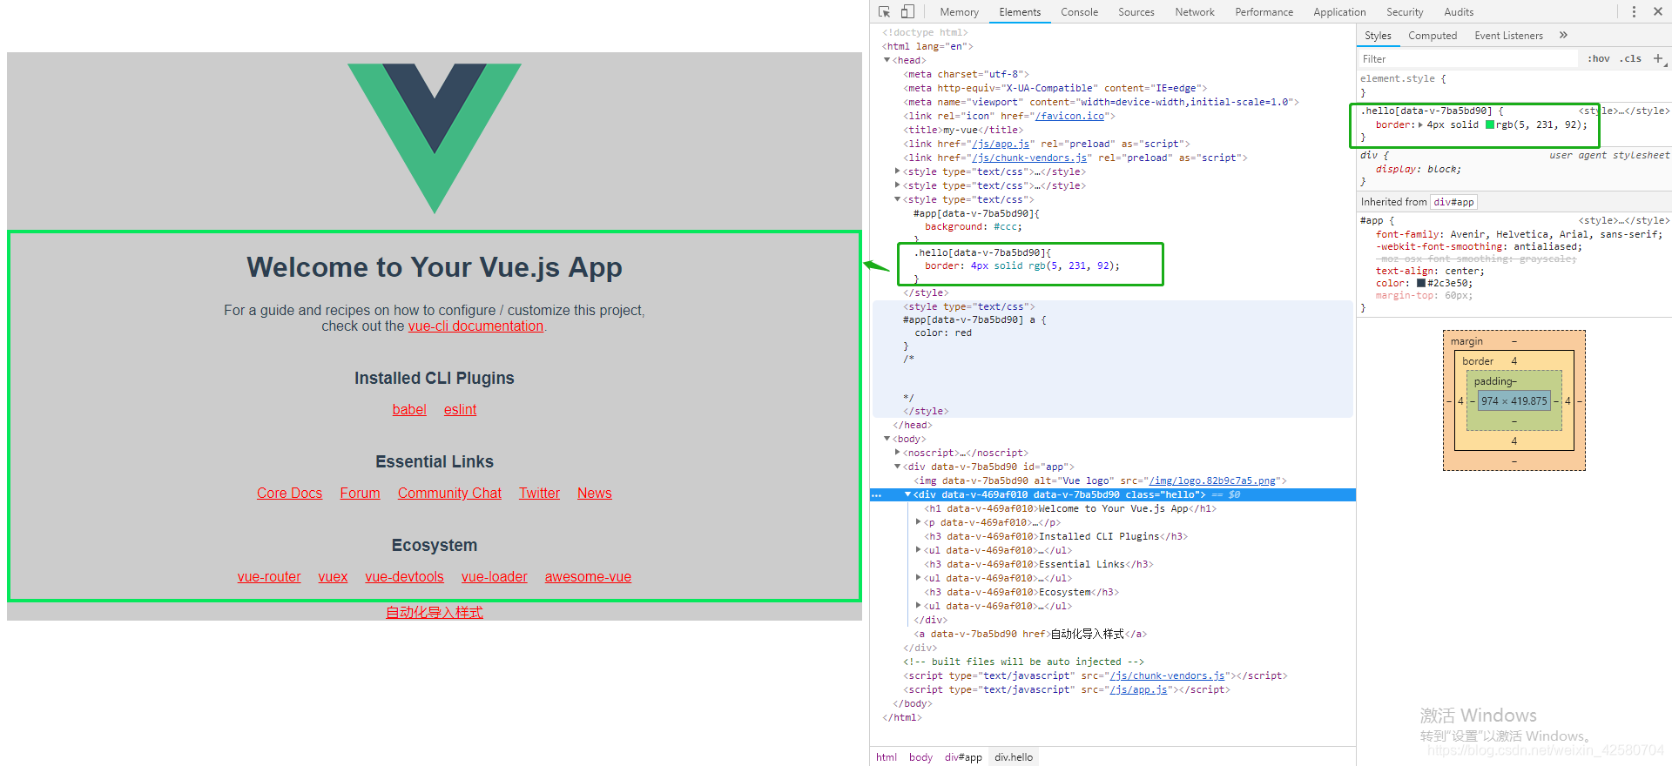The image size is (1672, 766).
Task: Open the DevTools three-dot options menu
Action: point(1634,12)
